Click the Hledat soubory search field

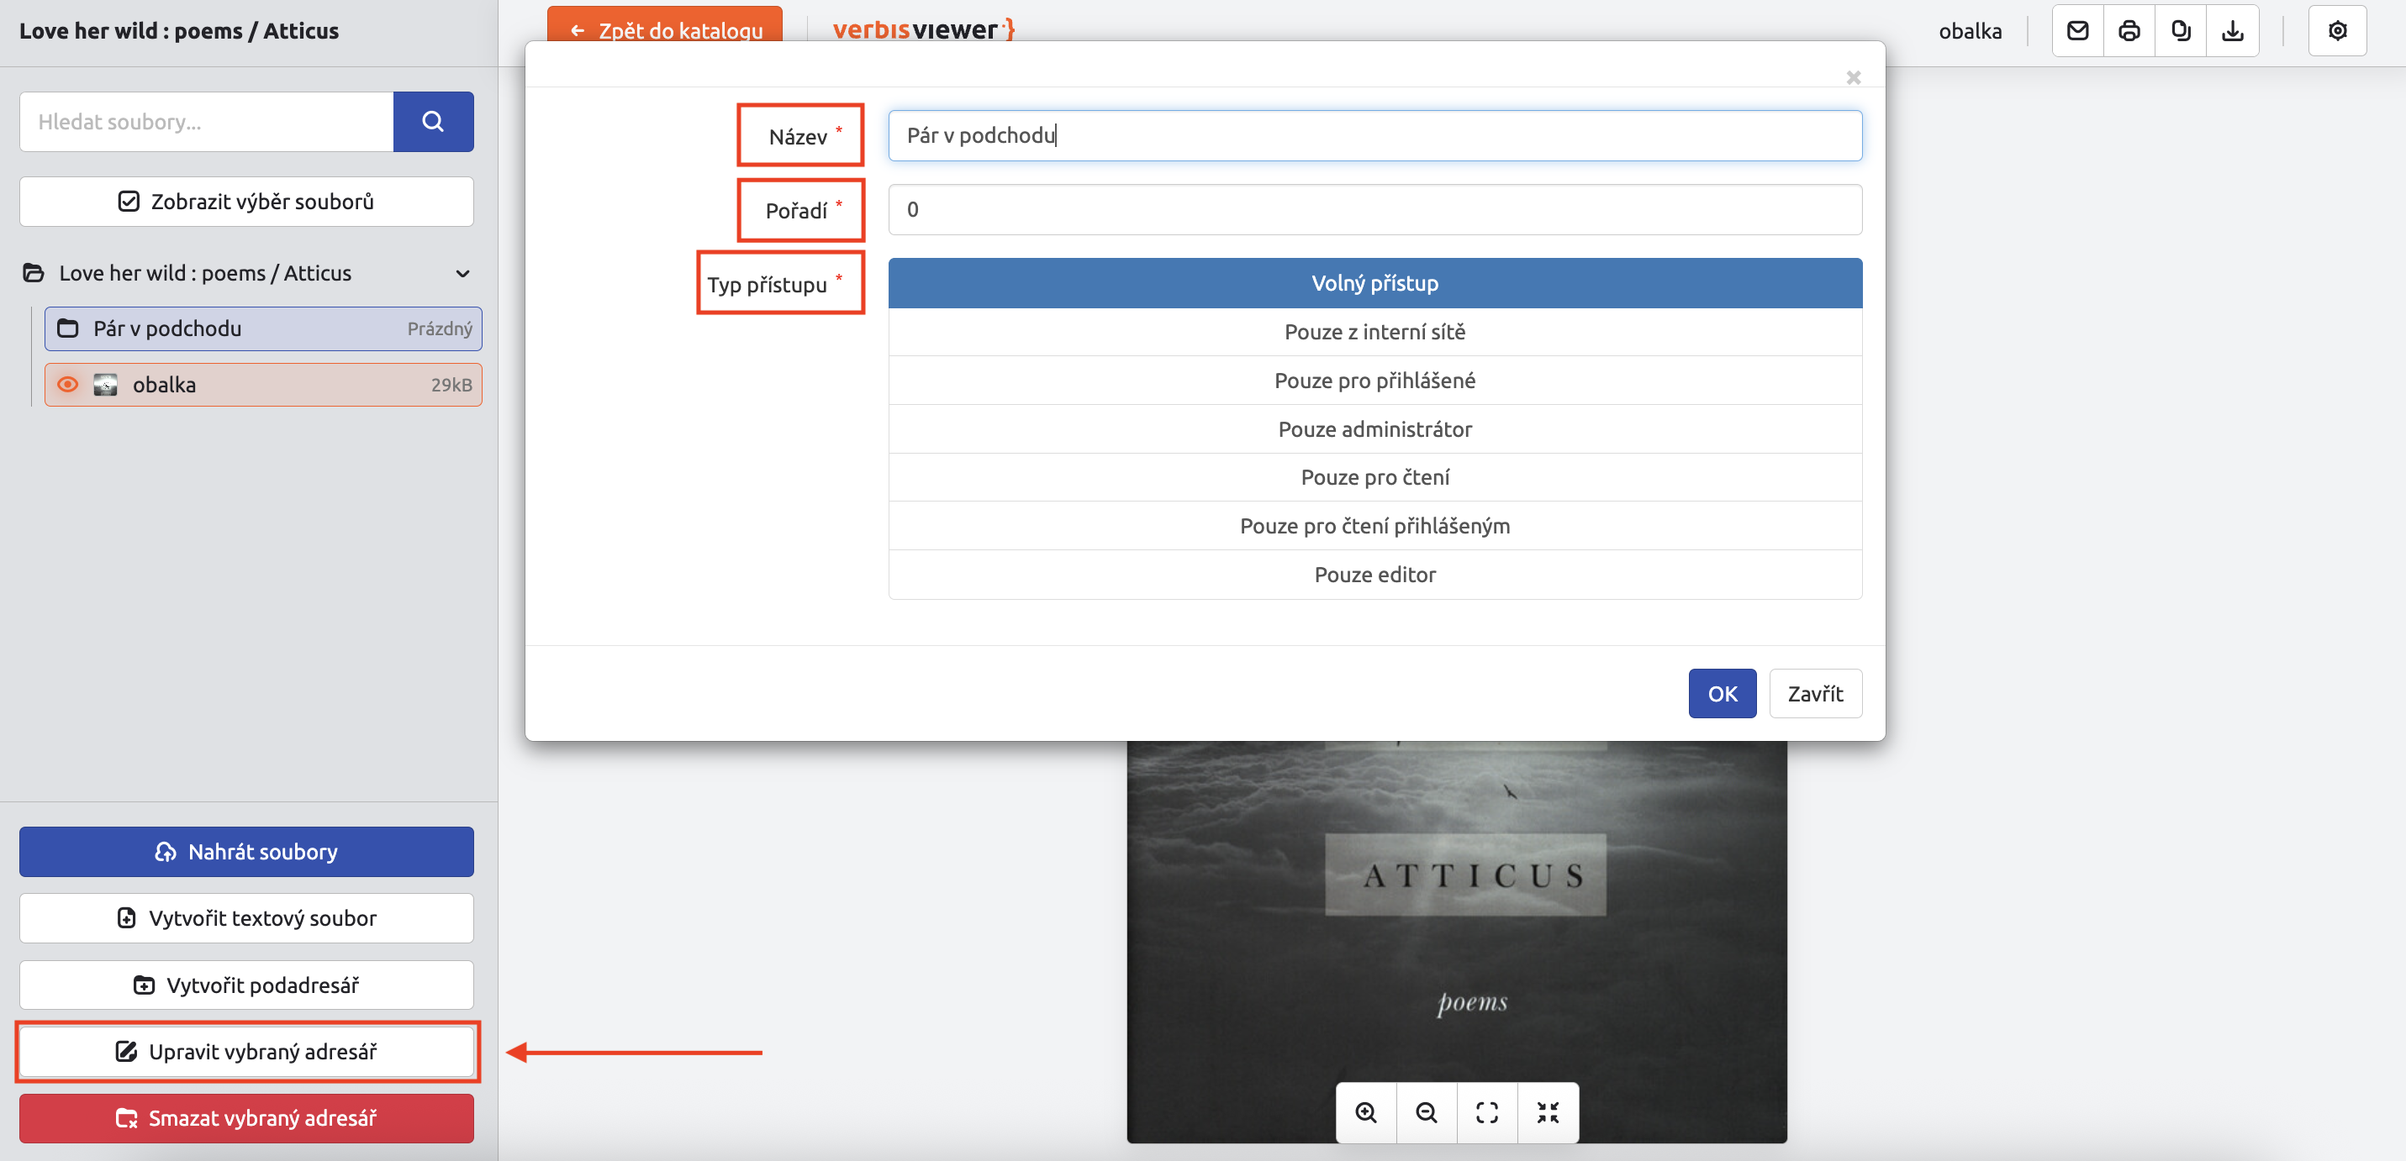click(207, 121)
